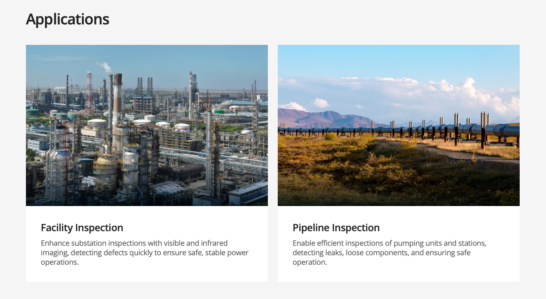Screen dimensions: 546x299
Task: Click the white smoke plume above refinery
Action: tap(105, 67)
